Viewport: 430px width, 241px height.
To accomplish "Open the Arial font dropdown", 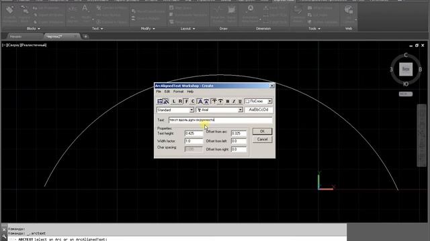I will pyautogui.click(x=241, y=110).
